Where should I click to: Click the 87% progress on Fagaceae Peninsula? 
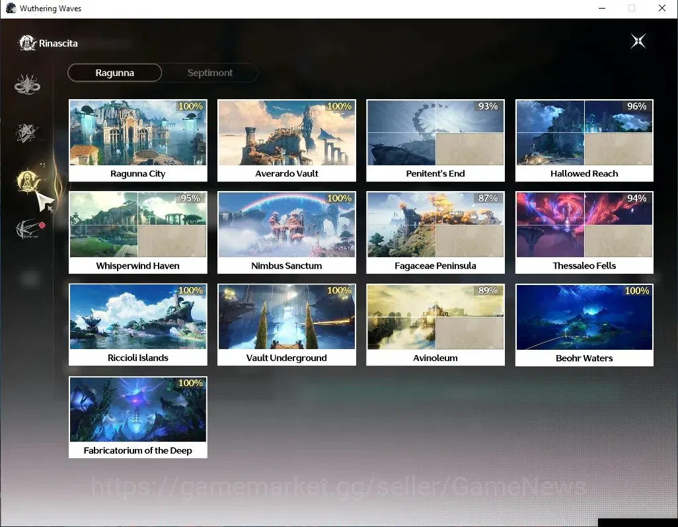click(x=488, y=198)
